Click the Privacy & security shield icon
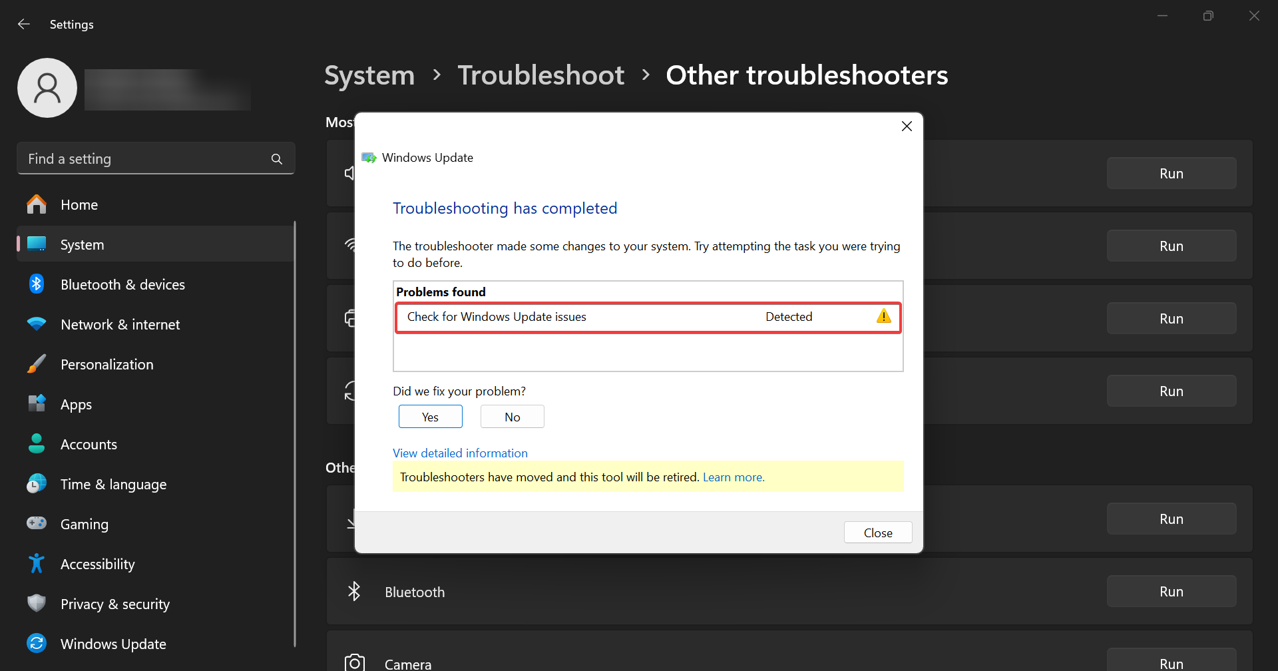The height and width of the screenshot is (671, 1278). 37,604
